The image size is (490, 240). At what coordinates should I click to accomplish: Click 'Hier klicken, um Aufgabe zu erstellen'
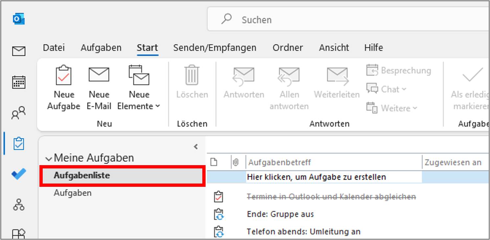click(x=316, y=177)
